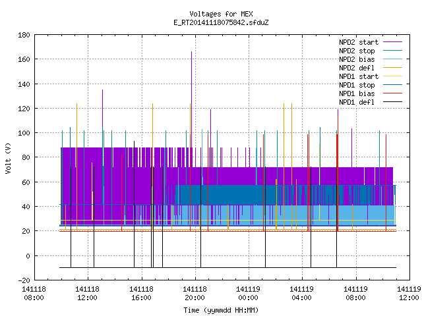Click the y-axis tick value 120
This screenshot has width=422, height=316.
[24, 109]
